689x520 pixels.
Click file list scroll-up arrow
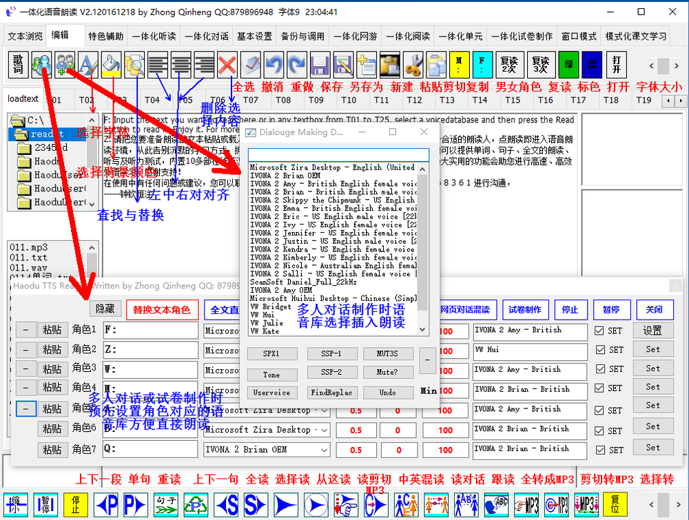point(92,248)
